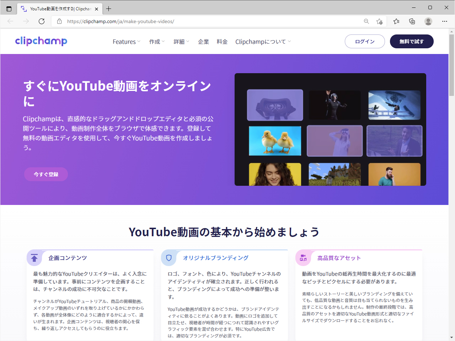Click the shield icon beside オリジナルブランディング
455x341 pixels.
pyautogui.click(x=169, y=258)
